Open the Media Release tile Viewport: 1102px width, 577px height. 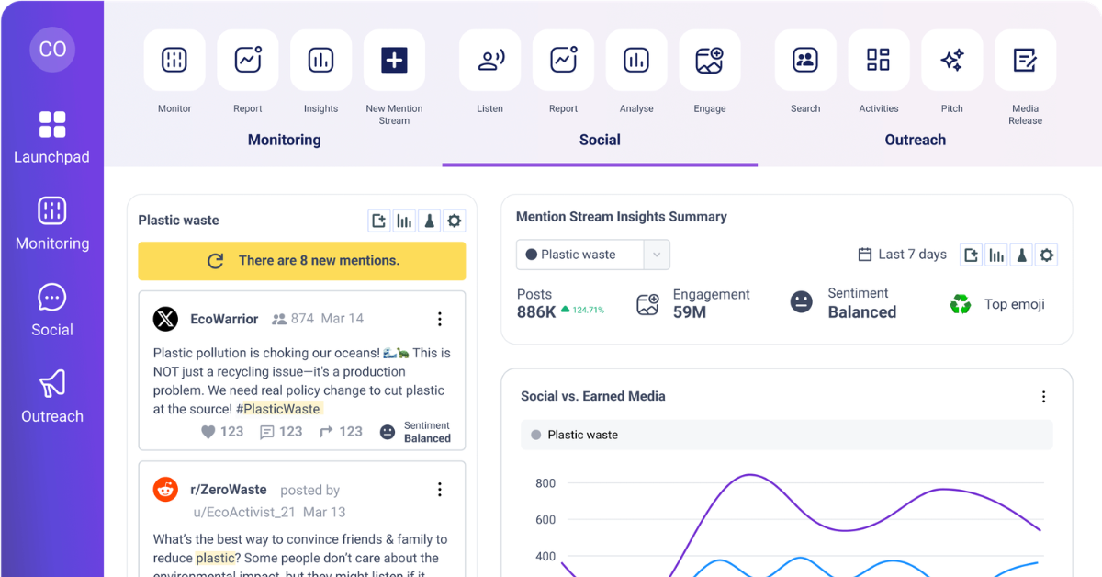click(x=1025, y=61)
